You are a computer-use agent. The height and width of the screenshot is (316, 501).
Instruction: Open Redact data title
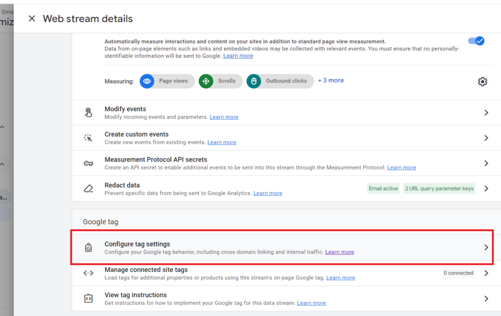(122, 185)
